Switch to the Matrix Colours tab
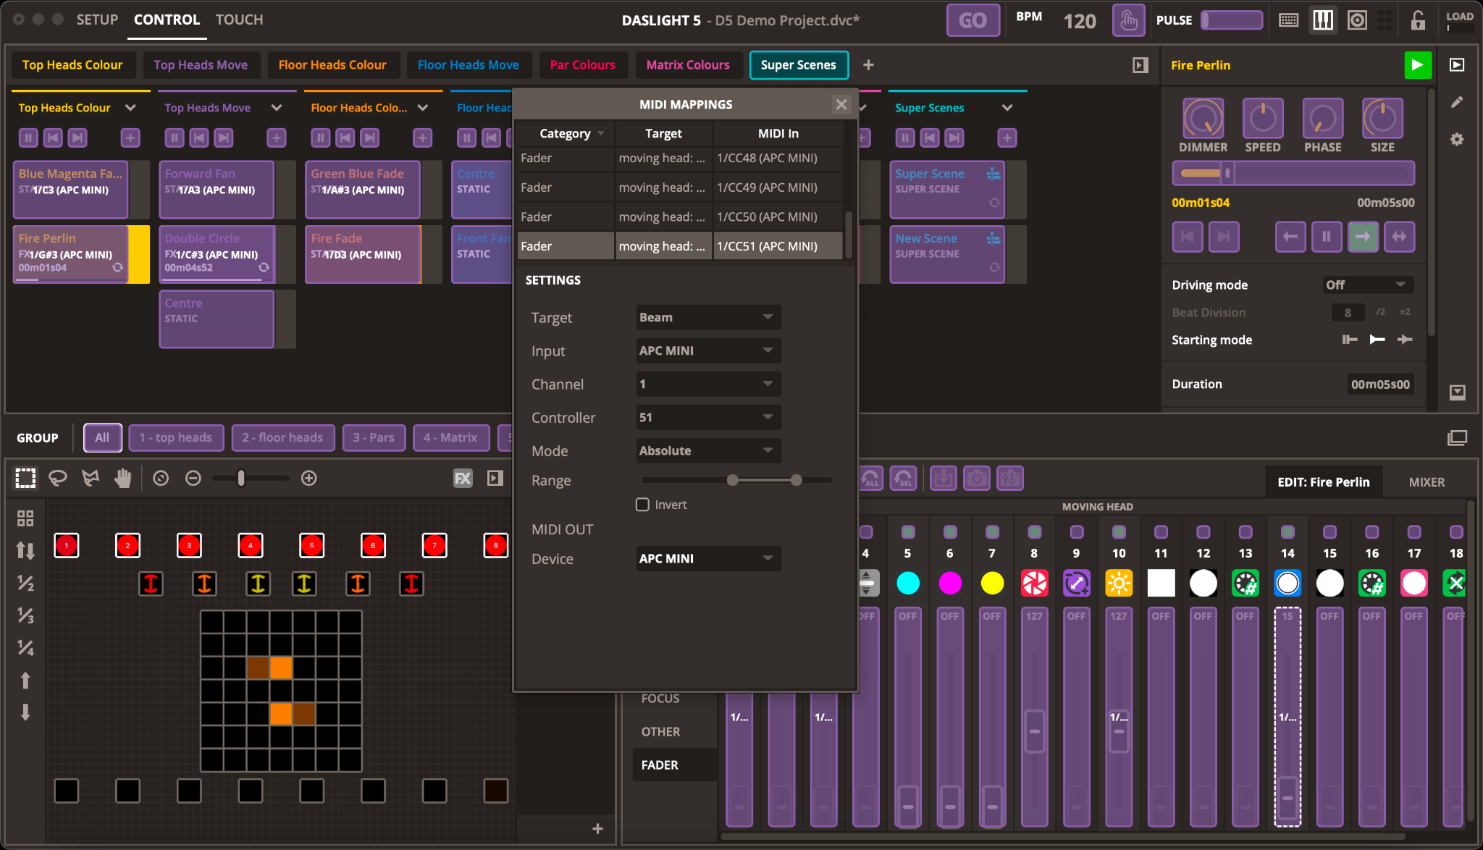The image size is (1483, 850). click(x=687, y=65)
